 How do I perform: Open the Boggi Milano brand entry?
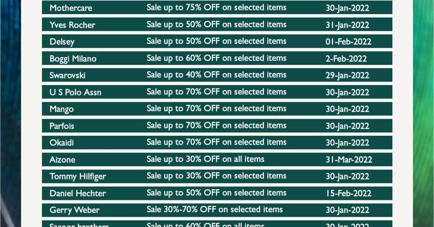click(73, 59)
